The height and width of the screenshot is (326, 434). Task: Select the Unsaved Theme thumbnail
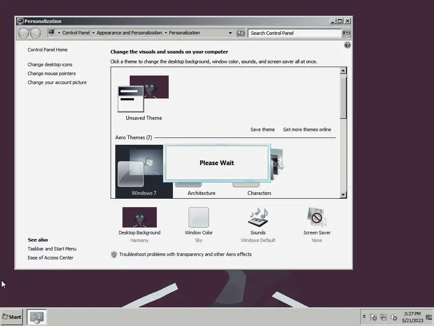point(143,94)
